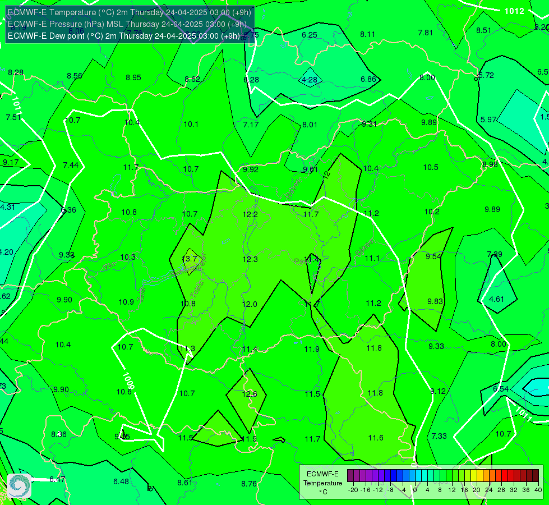This screenshot has height=505, width=549.
Task: Click the grid value 8.95
Action: pos(133,77)
